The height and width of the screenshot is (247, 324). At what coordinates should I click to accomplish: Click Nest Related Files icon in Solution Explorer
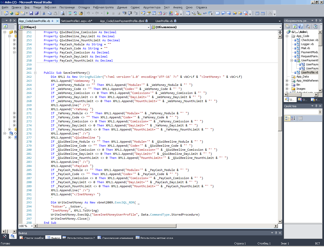300,26
